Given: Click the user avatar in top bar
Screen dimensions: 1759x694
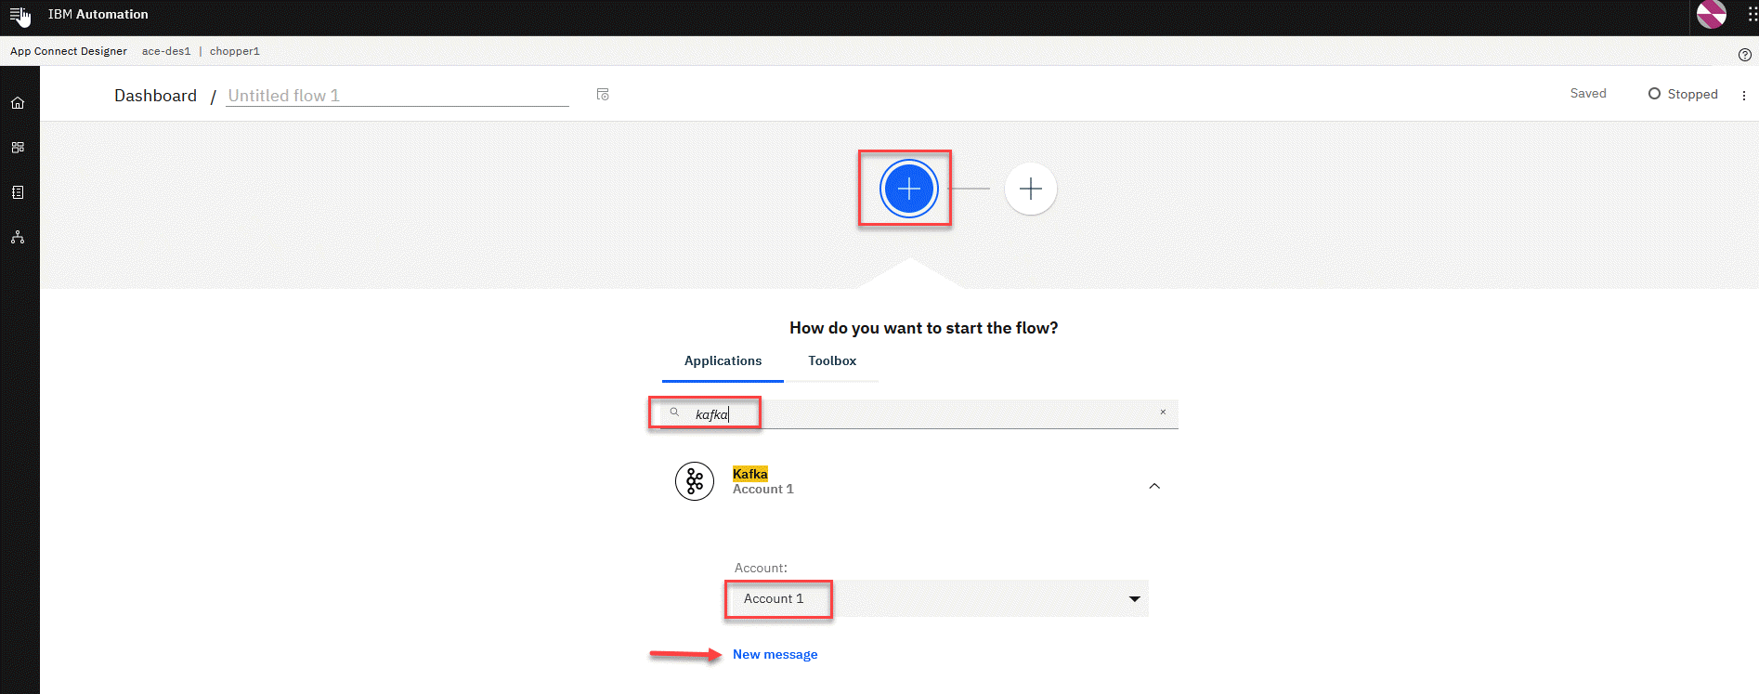Looking at the screenshot, I should [1711, 15].
